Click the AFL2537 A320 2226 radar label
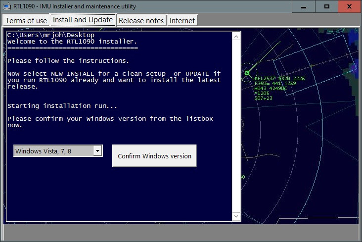 click(x=279, y=78)
